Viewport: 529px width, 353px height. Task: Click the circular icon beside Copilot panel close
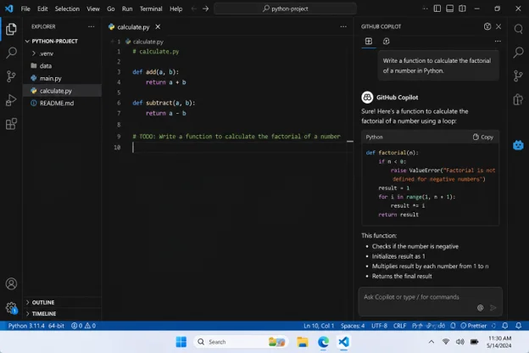(x=487, y=26)
